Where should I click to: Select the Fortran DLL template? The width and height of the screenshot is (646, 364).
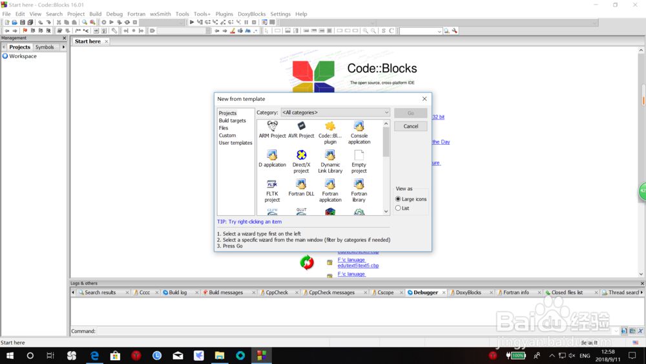[301, 187]
